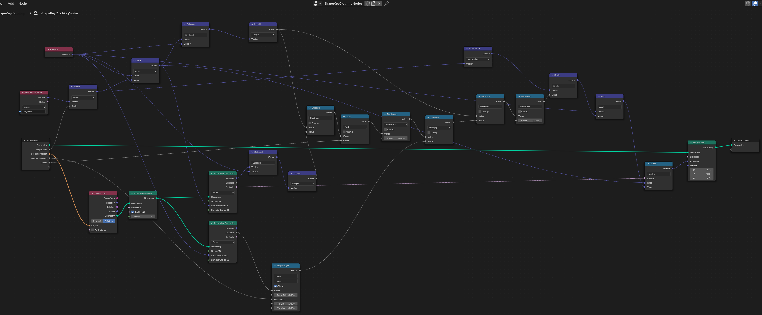Screen dimensions: 762x315
Task: Unlink node tree with X icon
Action: pos(379,3)
